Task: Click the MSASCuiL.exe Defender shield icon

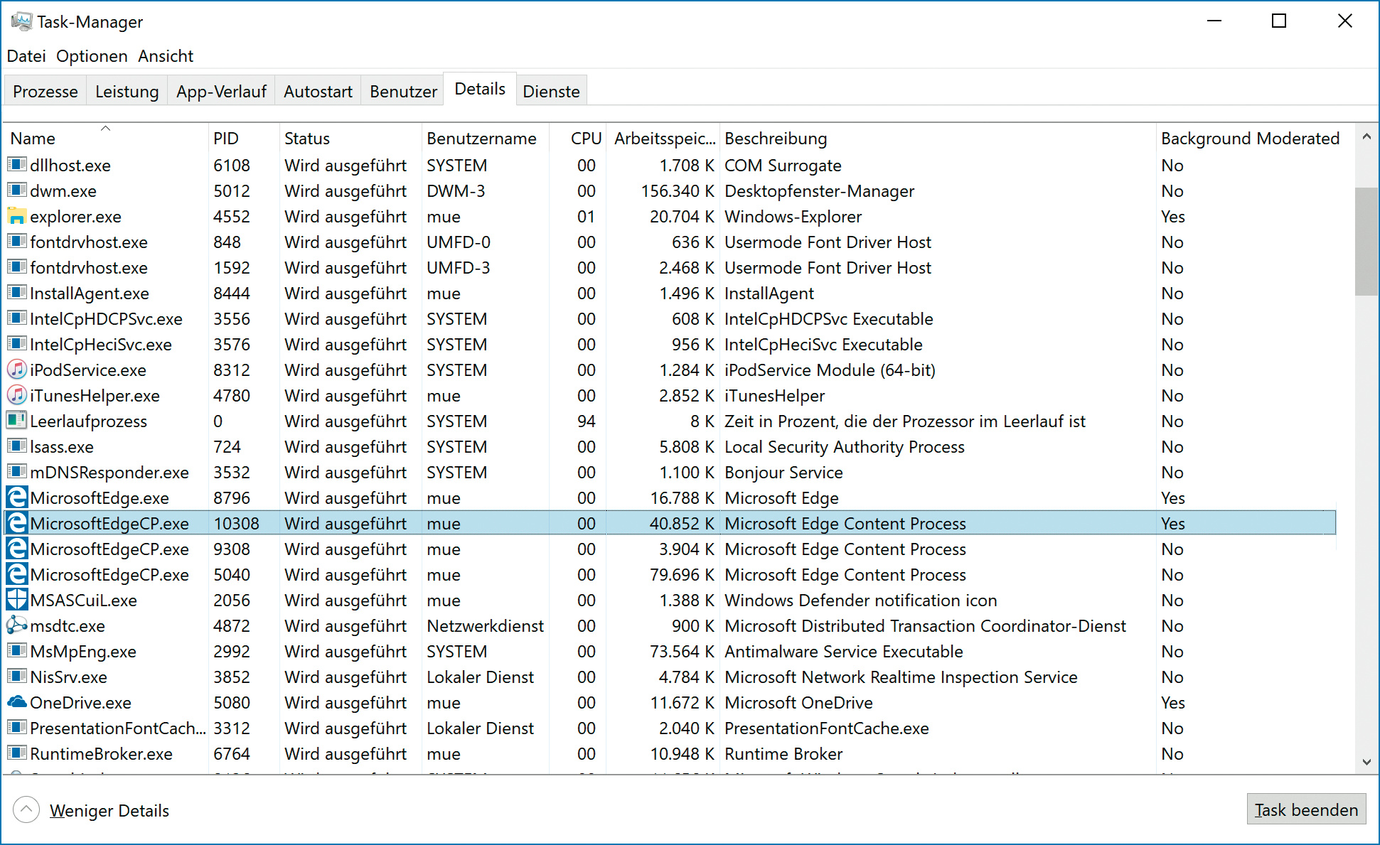Action: click(16, 600)
